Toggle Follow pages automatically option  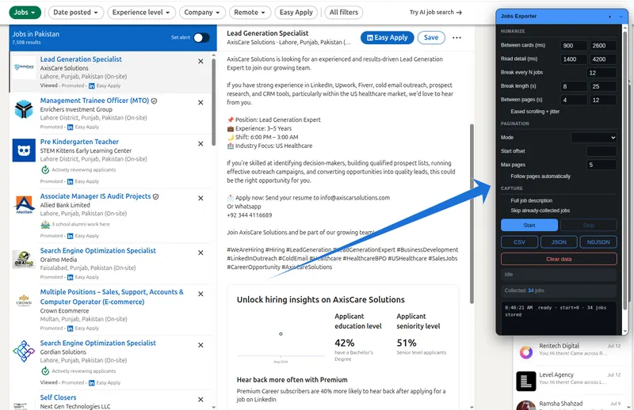(540, 177)
